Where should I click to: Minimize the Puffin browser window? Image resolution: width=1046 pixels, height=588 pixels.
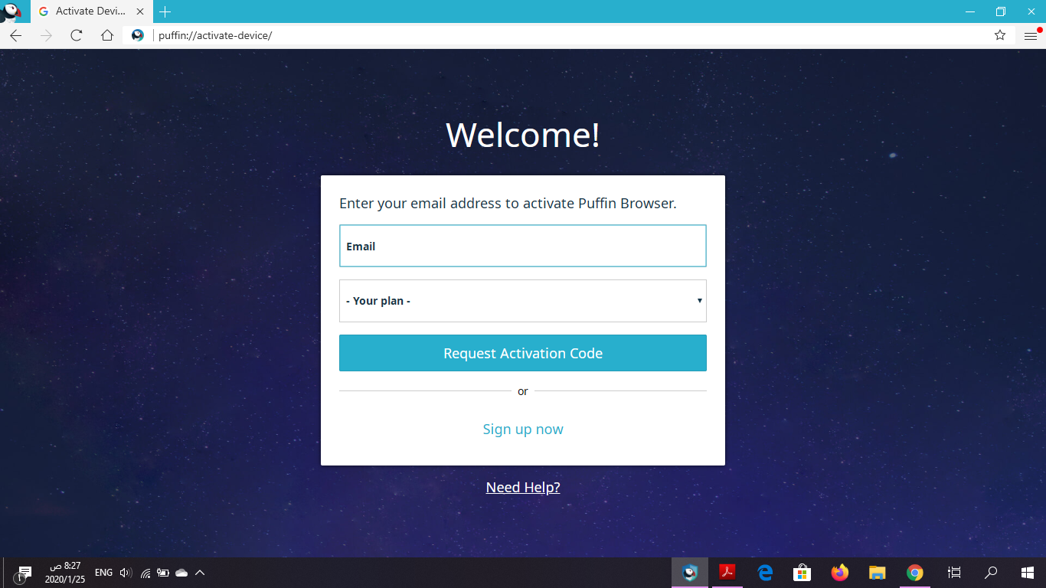click(x=971, y=11)
